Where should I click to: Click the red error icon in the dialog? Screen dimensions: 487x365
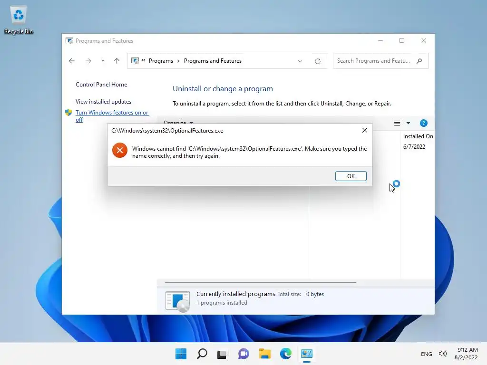pos(119,151)
